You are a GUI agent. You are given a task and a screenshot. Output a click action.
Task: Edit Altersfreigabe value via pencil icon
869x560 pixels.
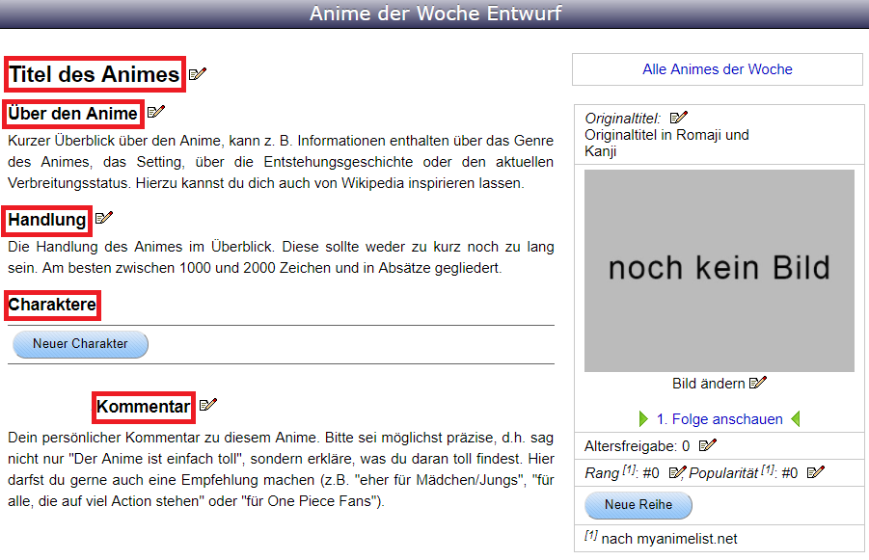click(708, 444)
